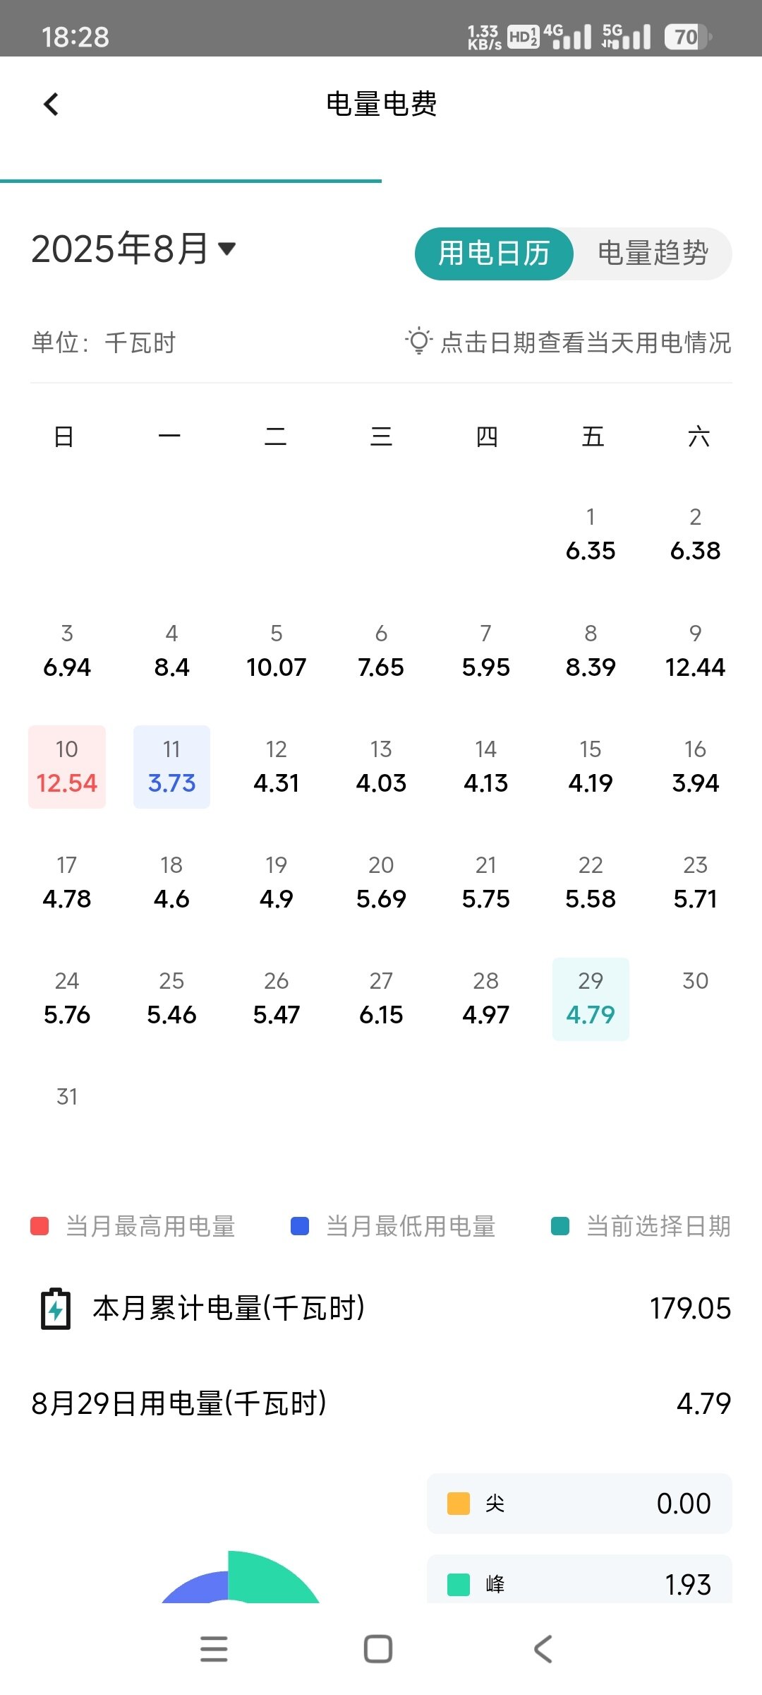Viewport: 762px width, 1695px height.
Task: Tap the green 峰 tariff row
Action: [x=579, y=1583]
